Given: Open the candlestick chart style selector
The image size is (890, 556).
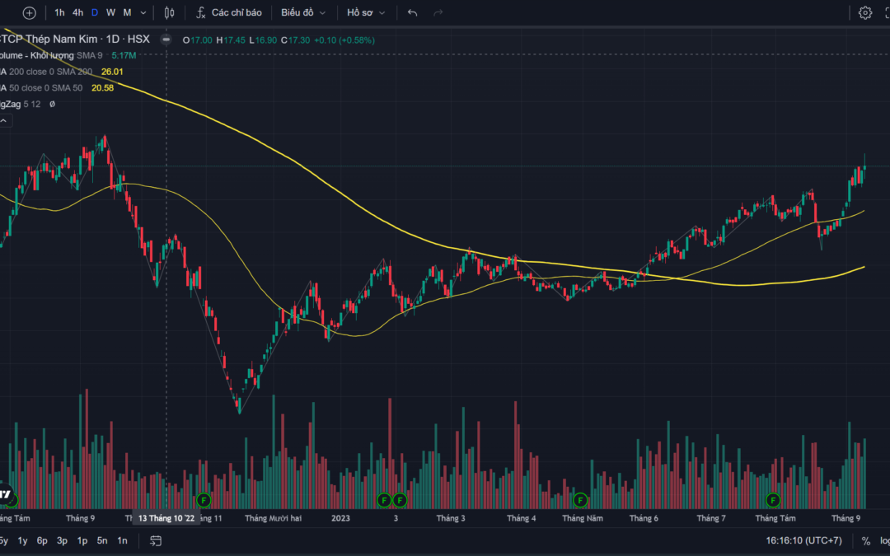Looking at the screenshot, I should pyautogui.click(x=170, y=12).
